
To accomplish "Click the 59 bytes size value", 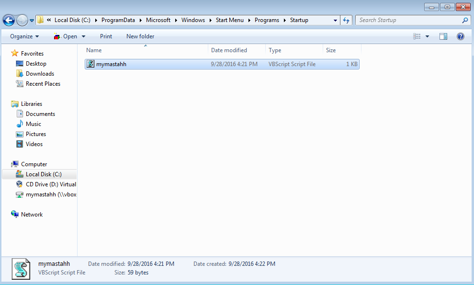I will tap(138, 273).
